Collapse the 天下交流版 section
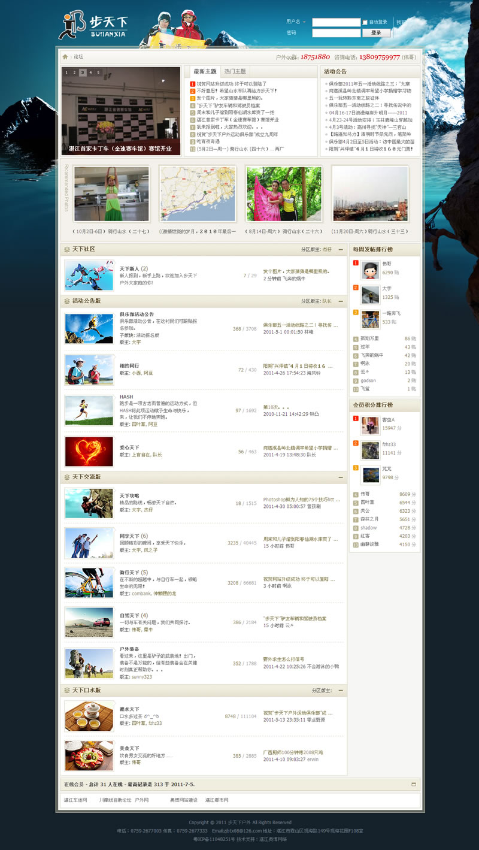The image size is (479, 850). click(x=341, y=477)
